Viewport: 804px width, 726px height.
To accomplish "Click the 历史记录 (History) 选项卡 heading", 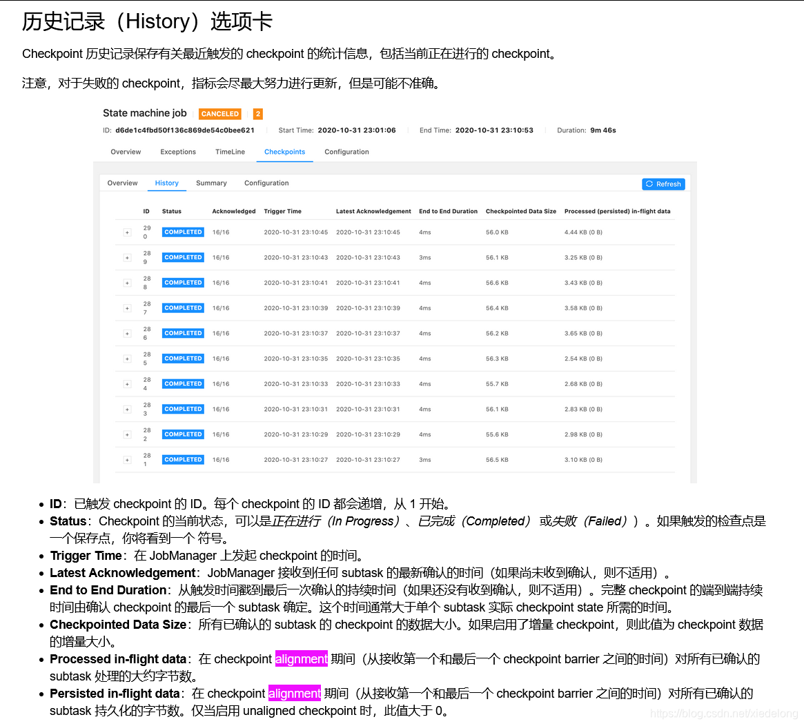I will [147, 21].
